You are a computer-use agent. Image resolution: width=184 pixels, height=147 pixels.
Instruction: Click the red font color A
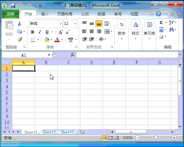pos(57,40)
